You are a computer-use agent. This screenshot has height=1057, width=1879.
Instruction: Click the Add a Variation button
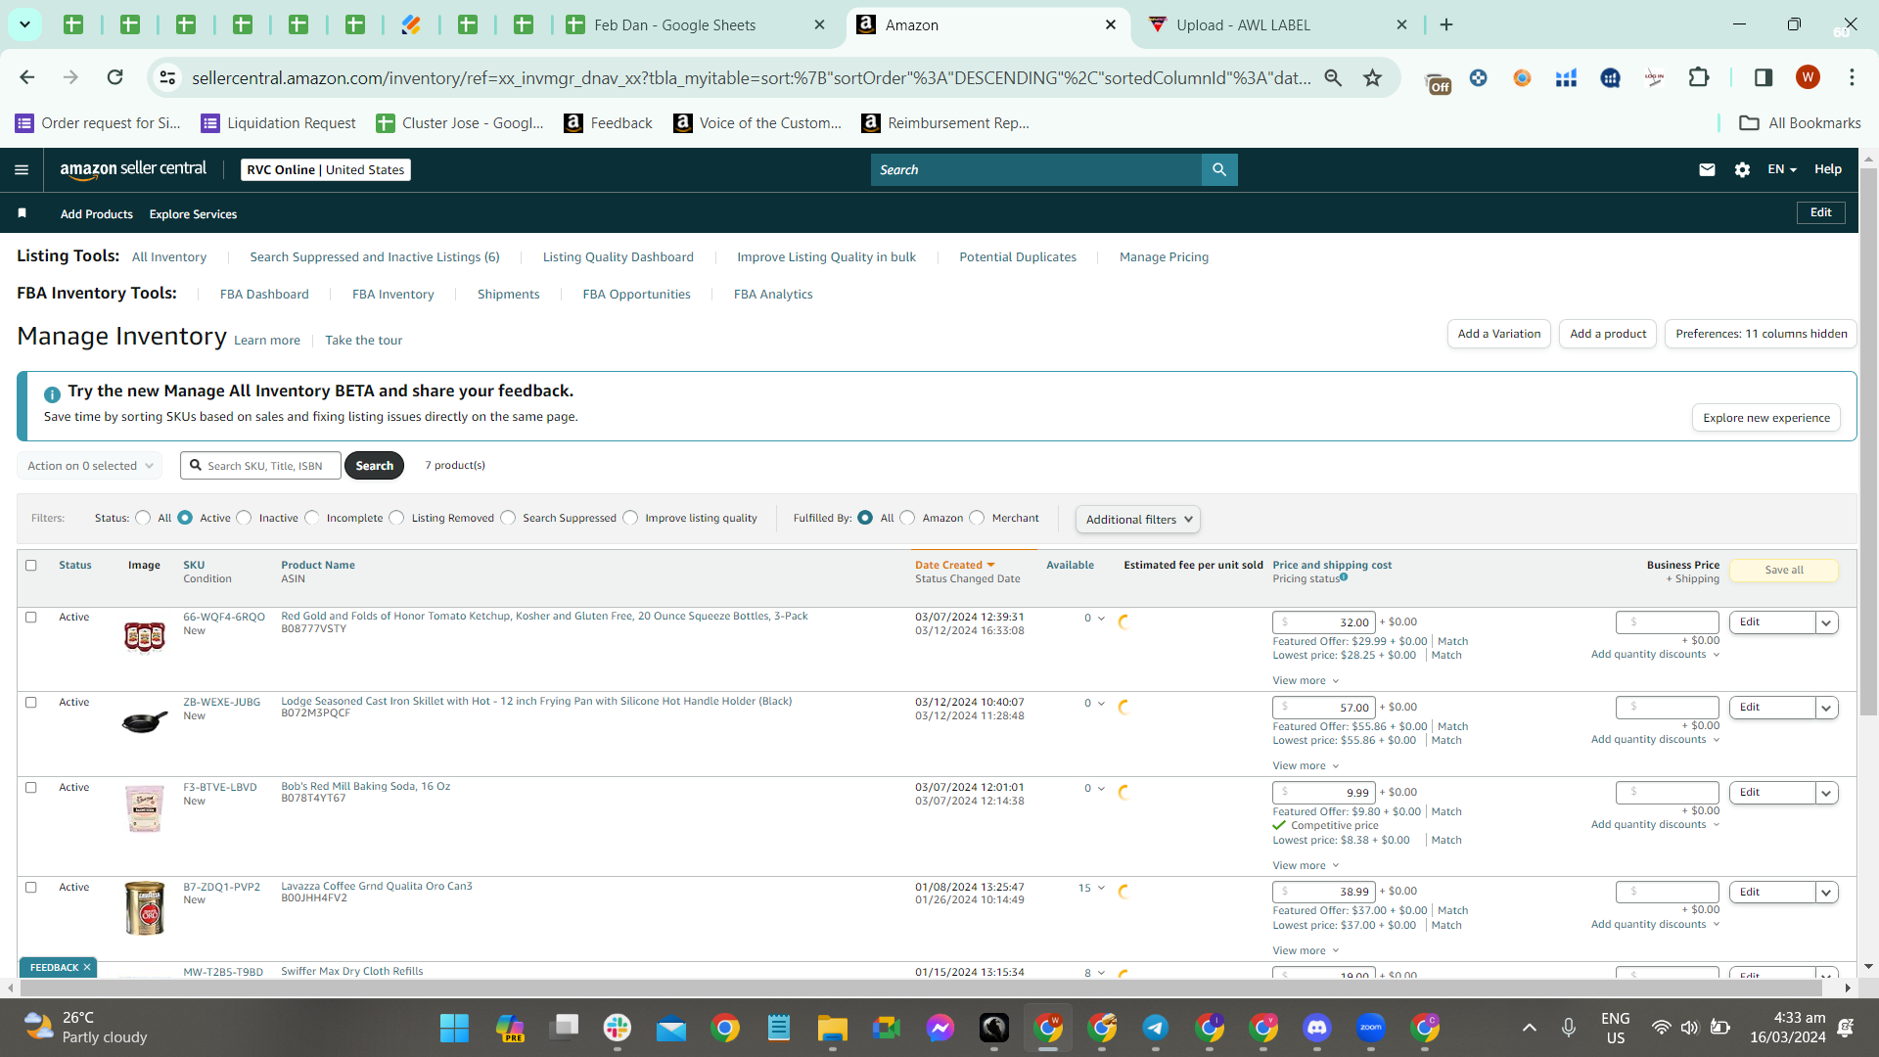point(1499,334)
